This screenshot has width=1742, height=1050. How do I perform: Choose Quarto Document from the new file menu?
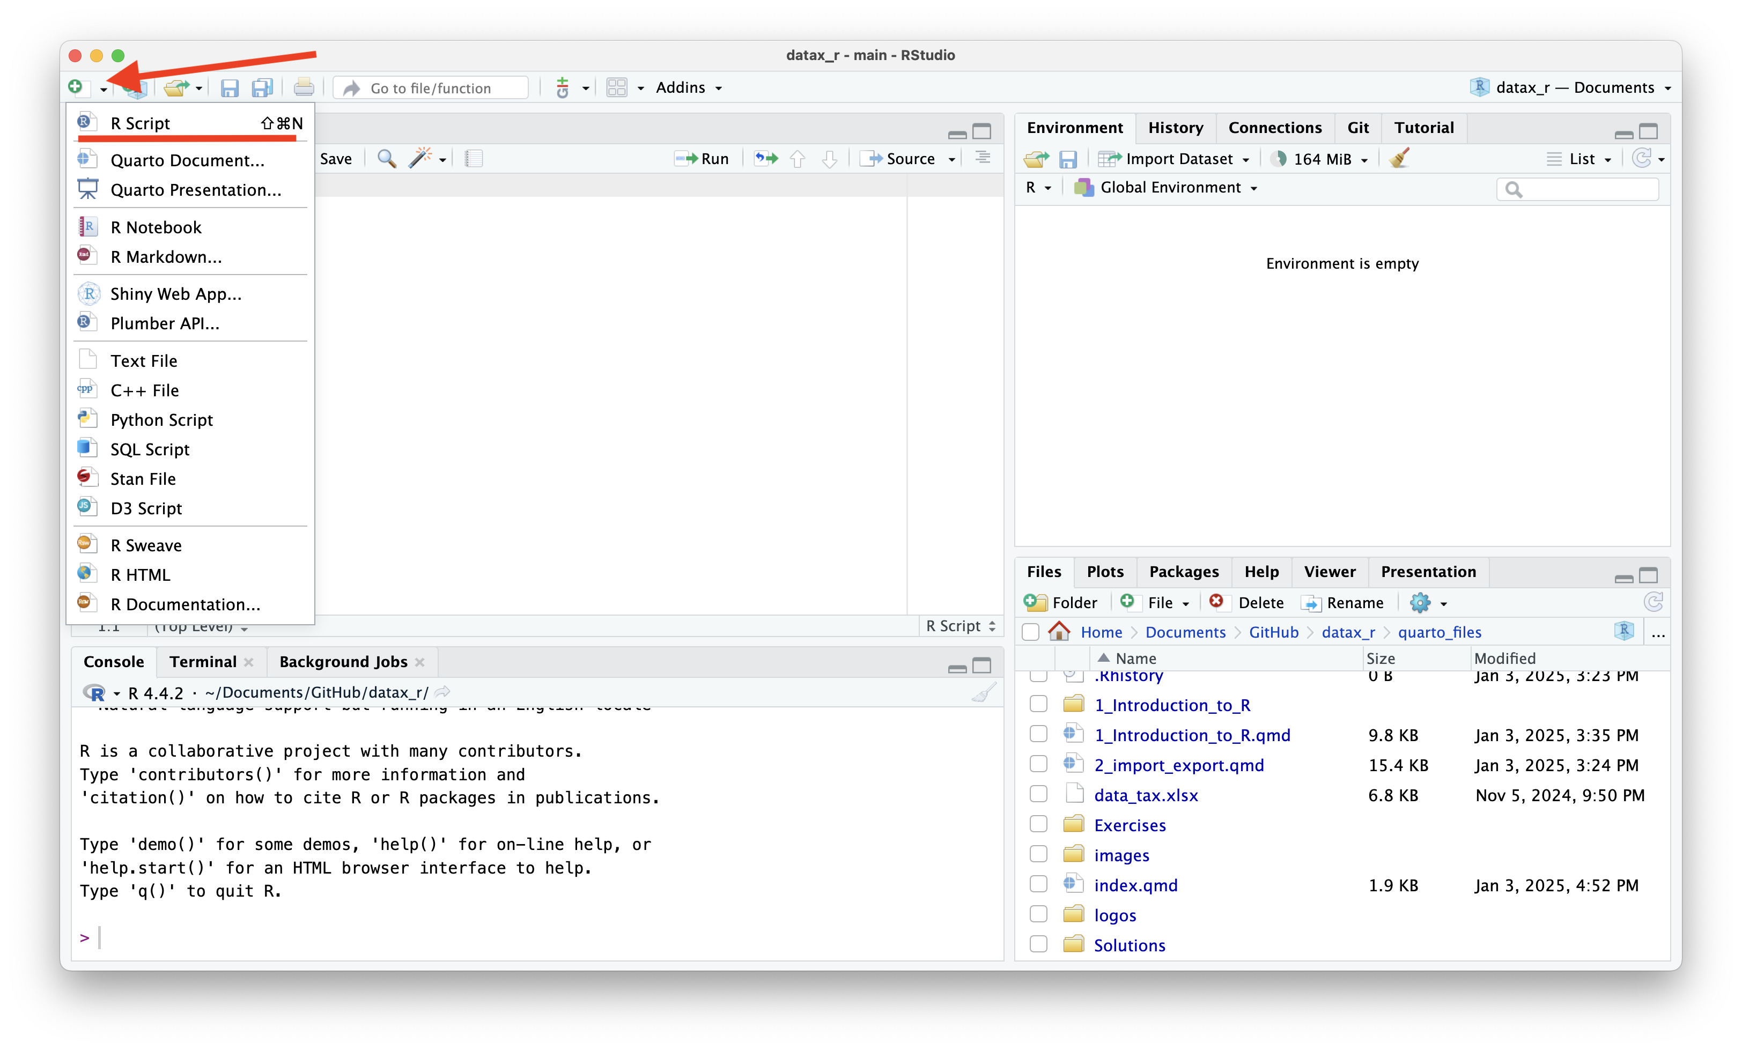point(187,160)
